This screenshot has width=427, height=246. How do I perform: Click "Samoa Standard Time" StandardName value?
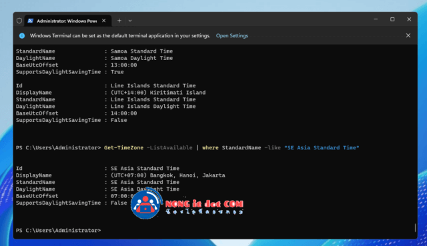[x=141, y=51]
